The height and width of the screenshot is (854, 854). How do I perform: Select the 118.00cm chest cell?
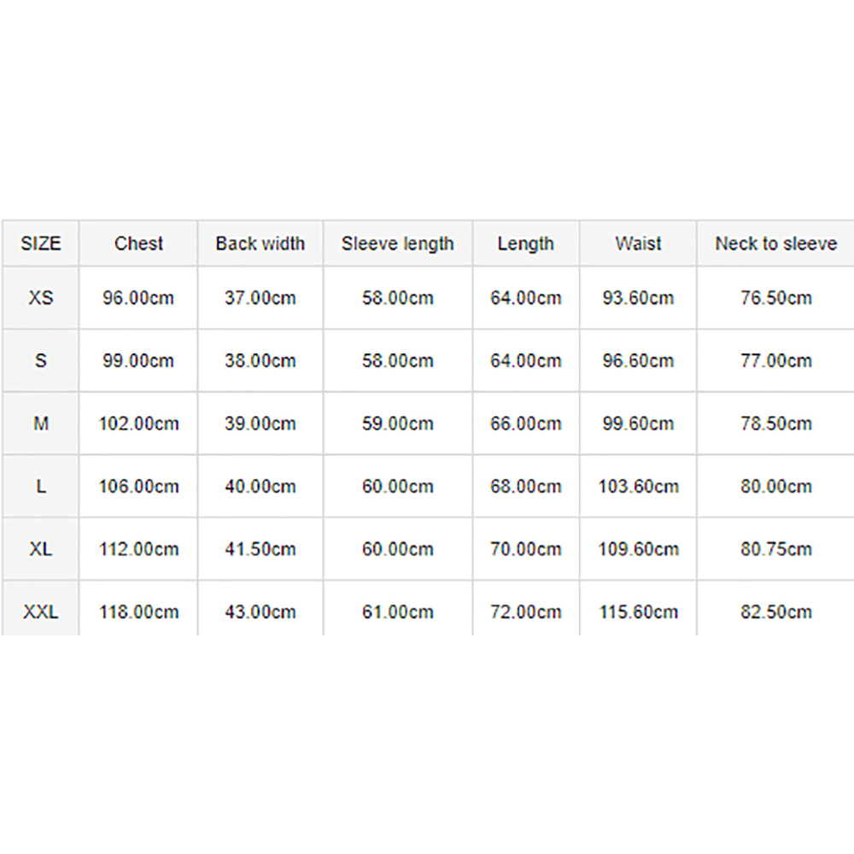pos(138,611)
